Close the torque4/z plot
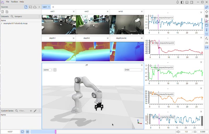This screenshot has height=134, width=209. tap(201, 88)
